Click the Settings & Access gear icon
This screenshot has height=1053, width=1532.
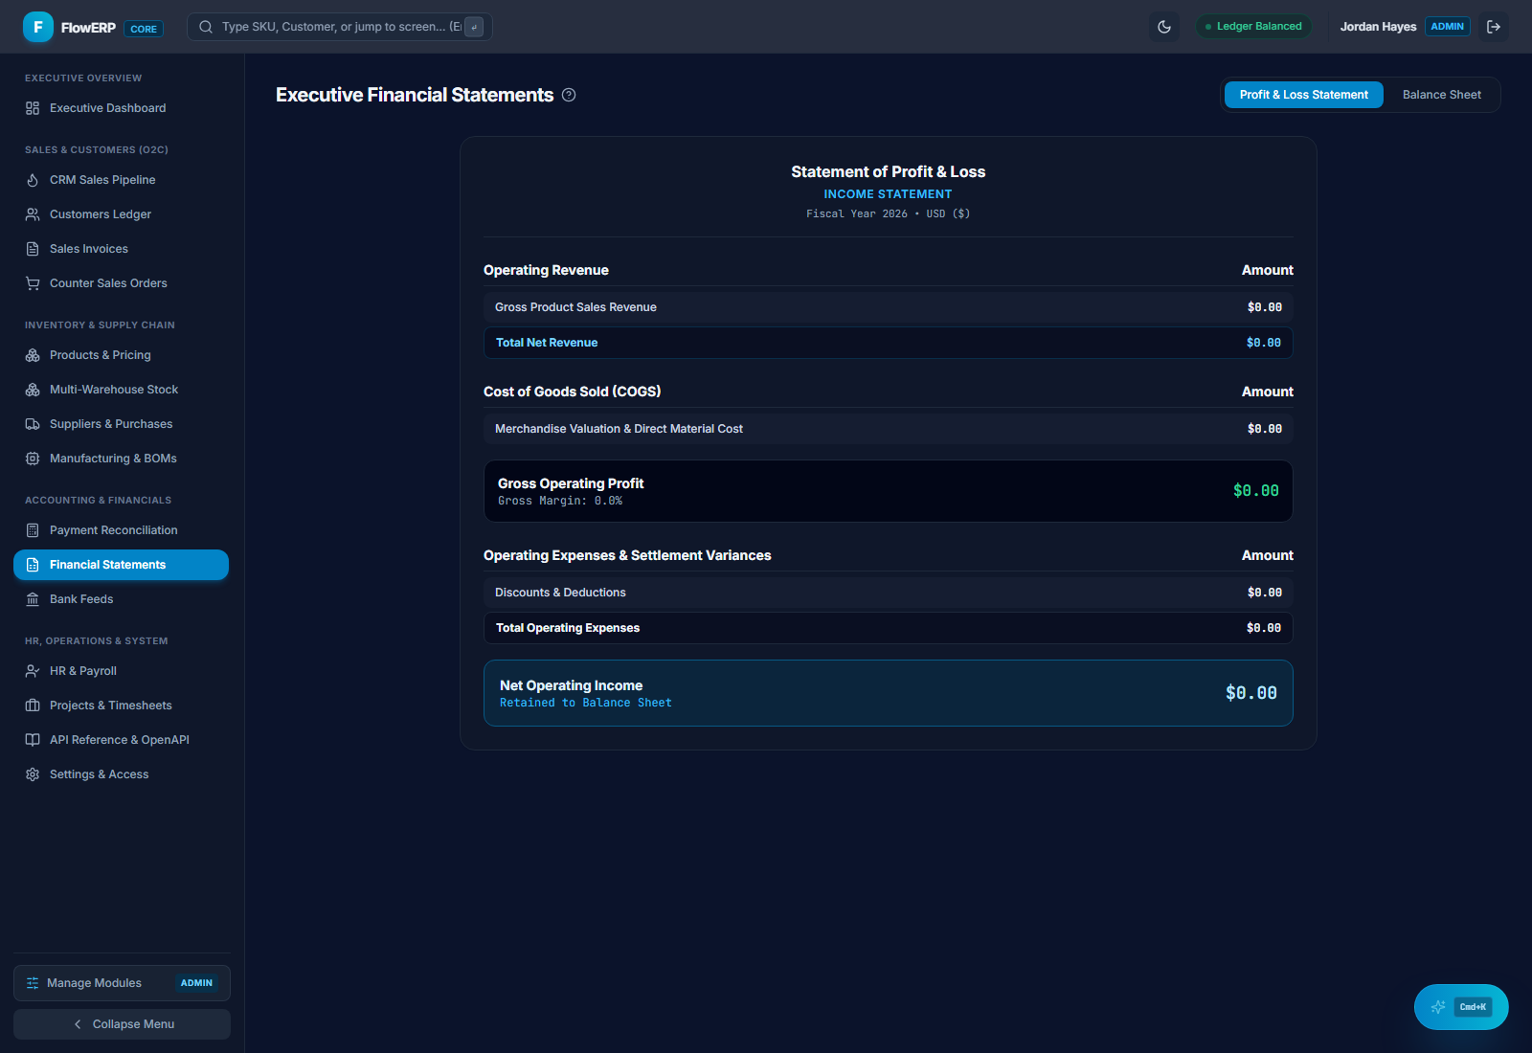[33, 774]
